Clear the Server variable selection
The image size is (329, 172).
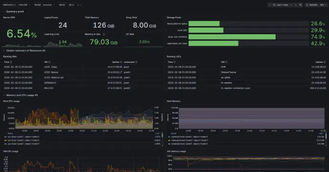pos(78,5)
